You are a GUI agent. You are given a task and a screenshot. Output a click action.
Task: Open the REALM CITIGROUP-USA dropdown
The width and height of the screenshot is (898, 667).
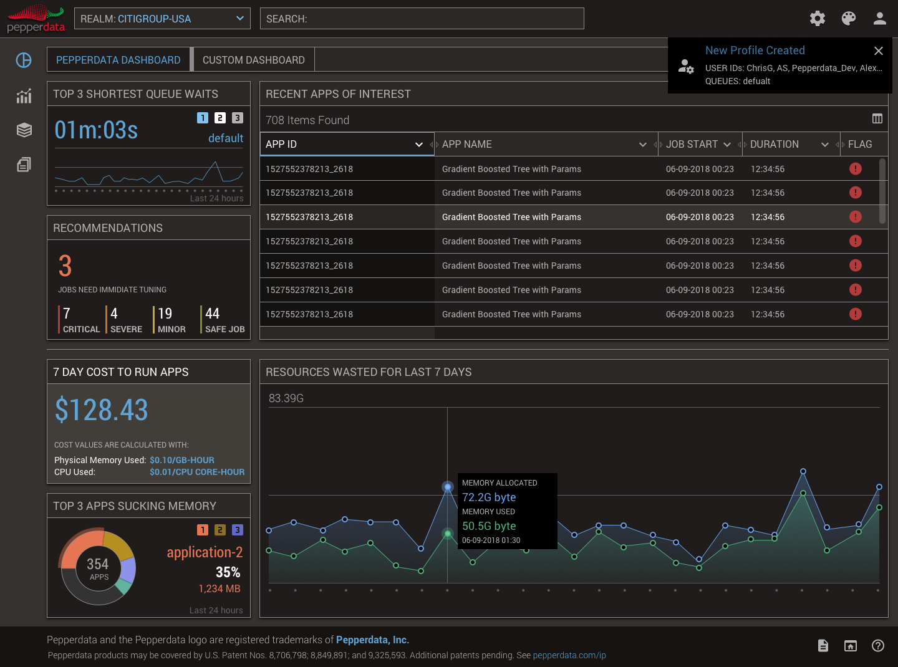pos(162,19)
